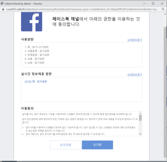Click the 동의안함 disagree button
This screenshot has width=167, height=162.
point(66,145)
